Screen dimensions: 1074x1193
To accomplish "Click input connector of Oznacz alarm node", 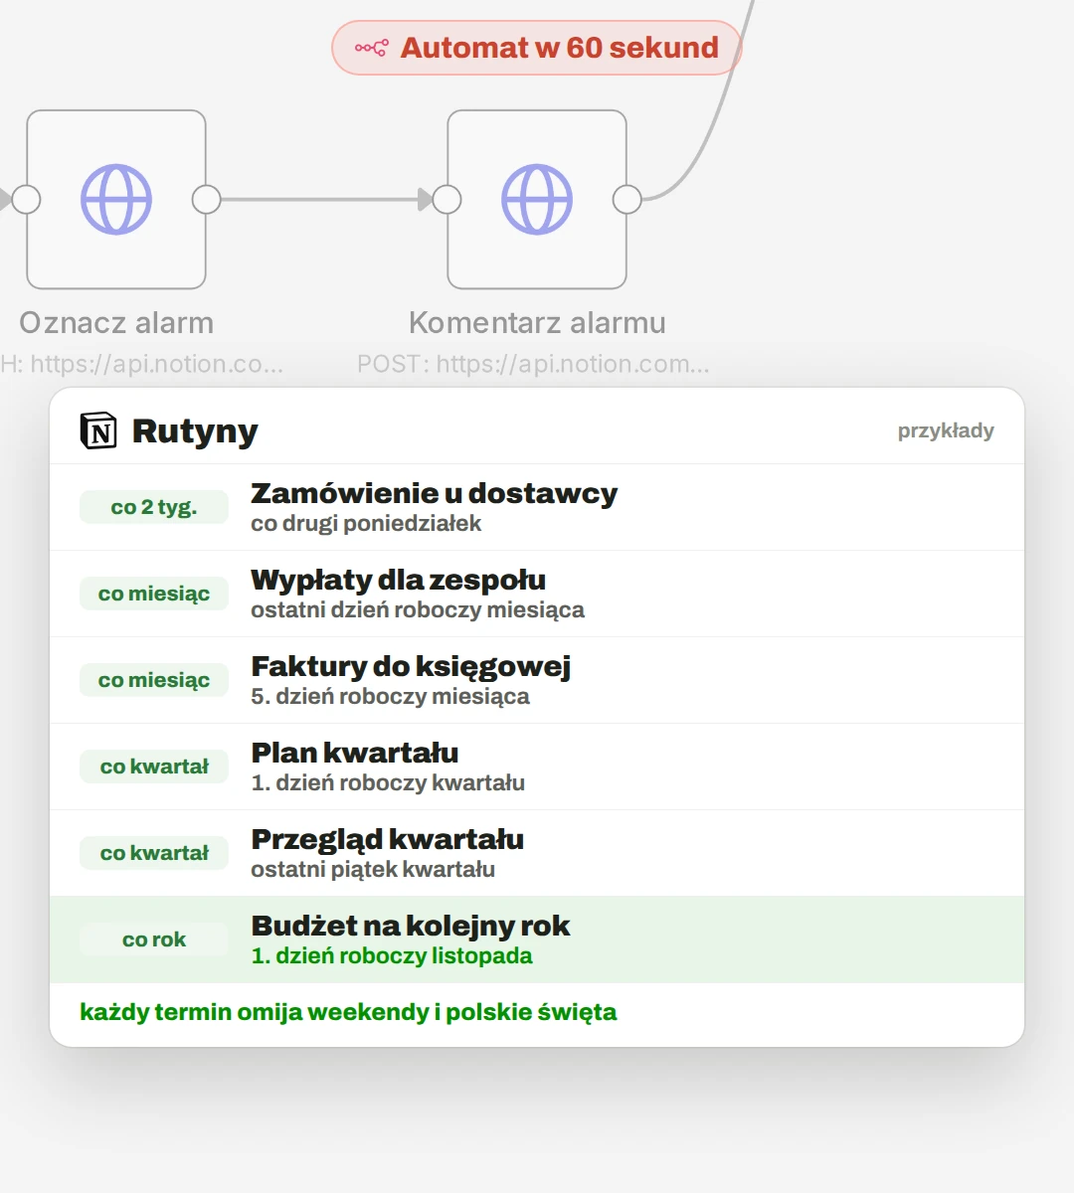I will 27,200.
